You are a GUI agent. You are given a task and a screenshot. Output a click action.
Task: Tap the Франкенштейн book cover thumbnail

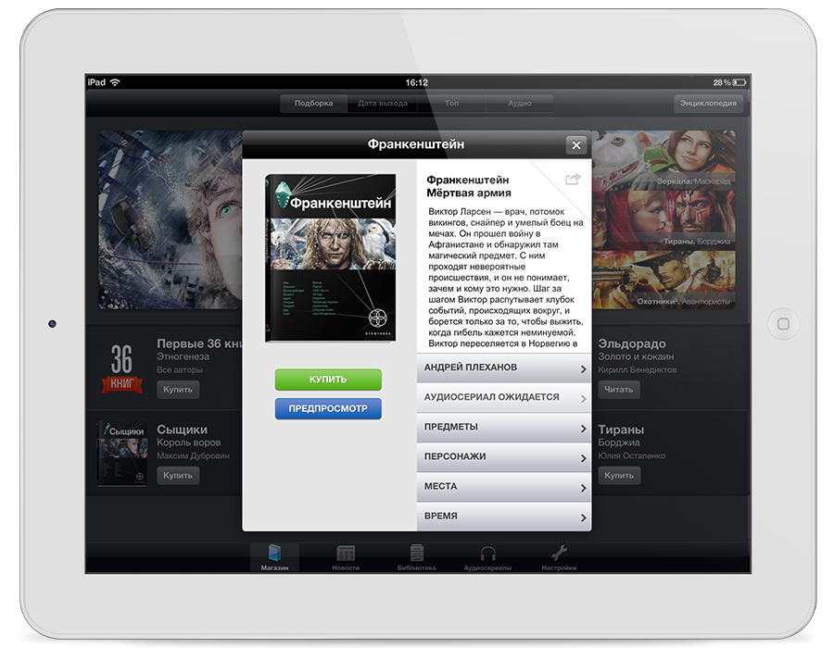pyautogui.click(x=331, y=258)
